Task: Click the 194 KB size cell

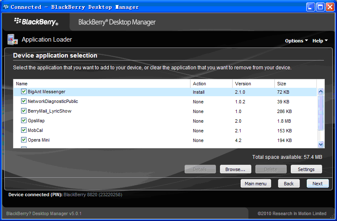Action: (284, 140)
